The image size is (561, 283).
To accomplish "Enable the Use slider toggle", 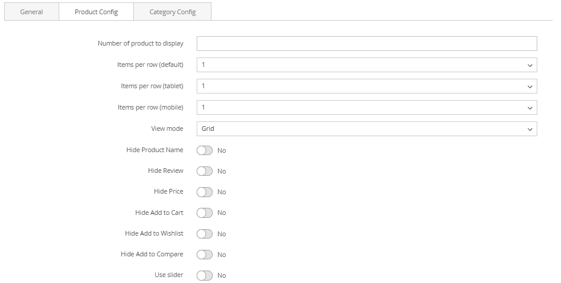I will tap(204, 275).
